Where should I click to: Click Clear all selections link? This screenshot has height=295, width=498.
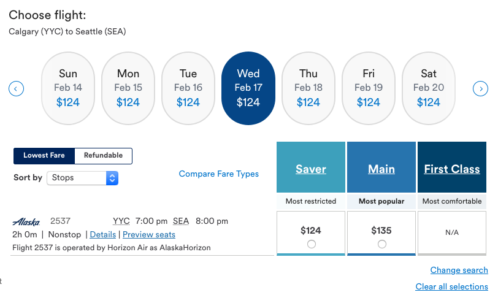[x=451, y=287]
